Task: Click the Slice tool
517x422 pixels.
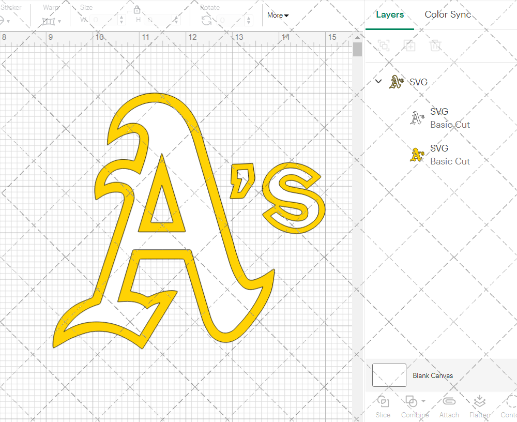Action: click(x=383, y=406)
